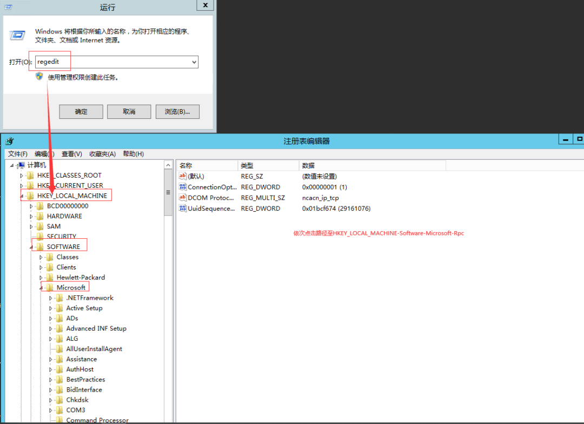Click the tree pane scroll up arrow
The width and height of the screenshot is (584, 424).
pyautogui.click(x=168, y=165)
